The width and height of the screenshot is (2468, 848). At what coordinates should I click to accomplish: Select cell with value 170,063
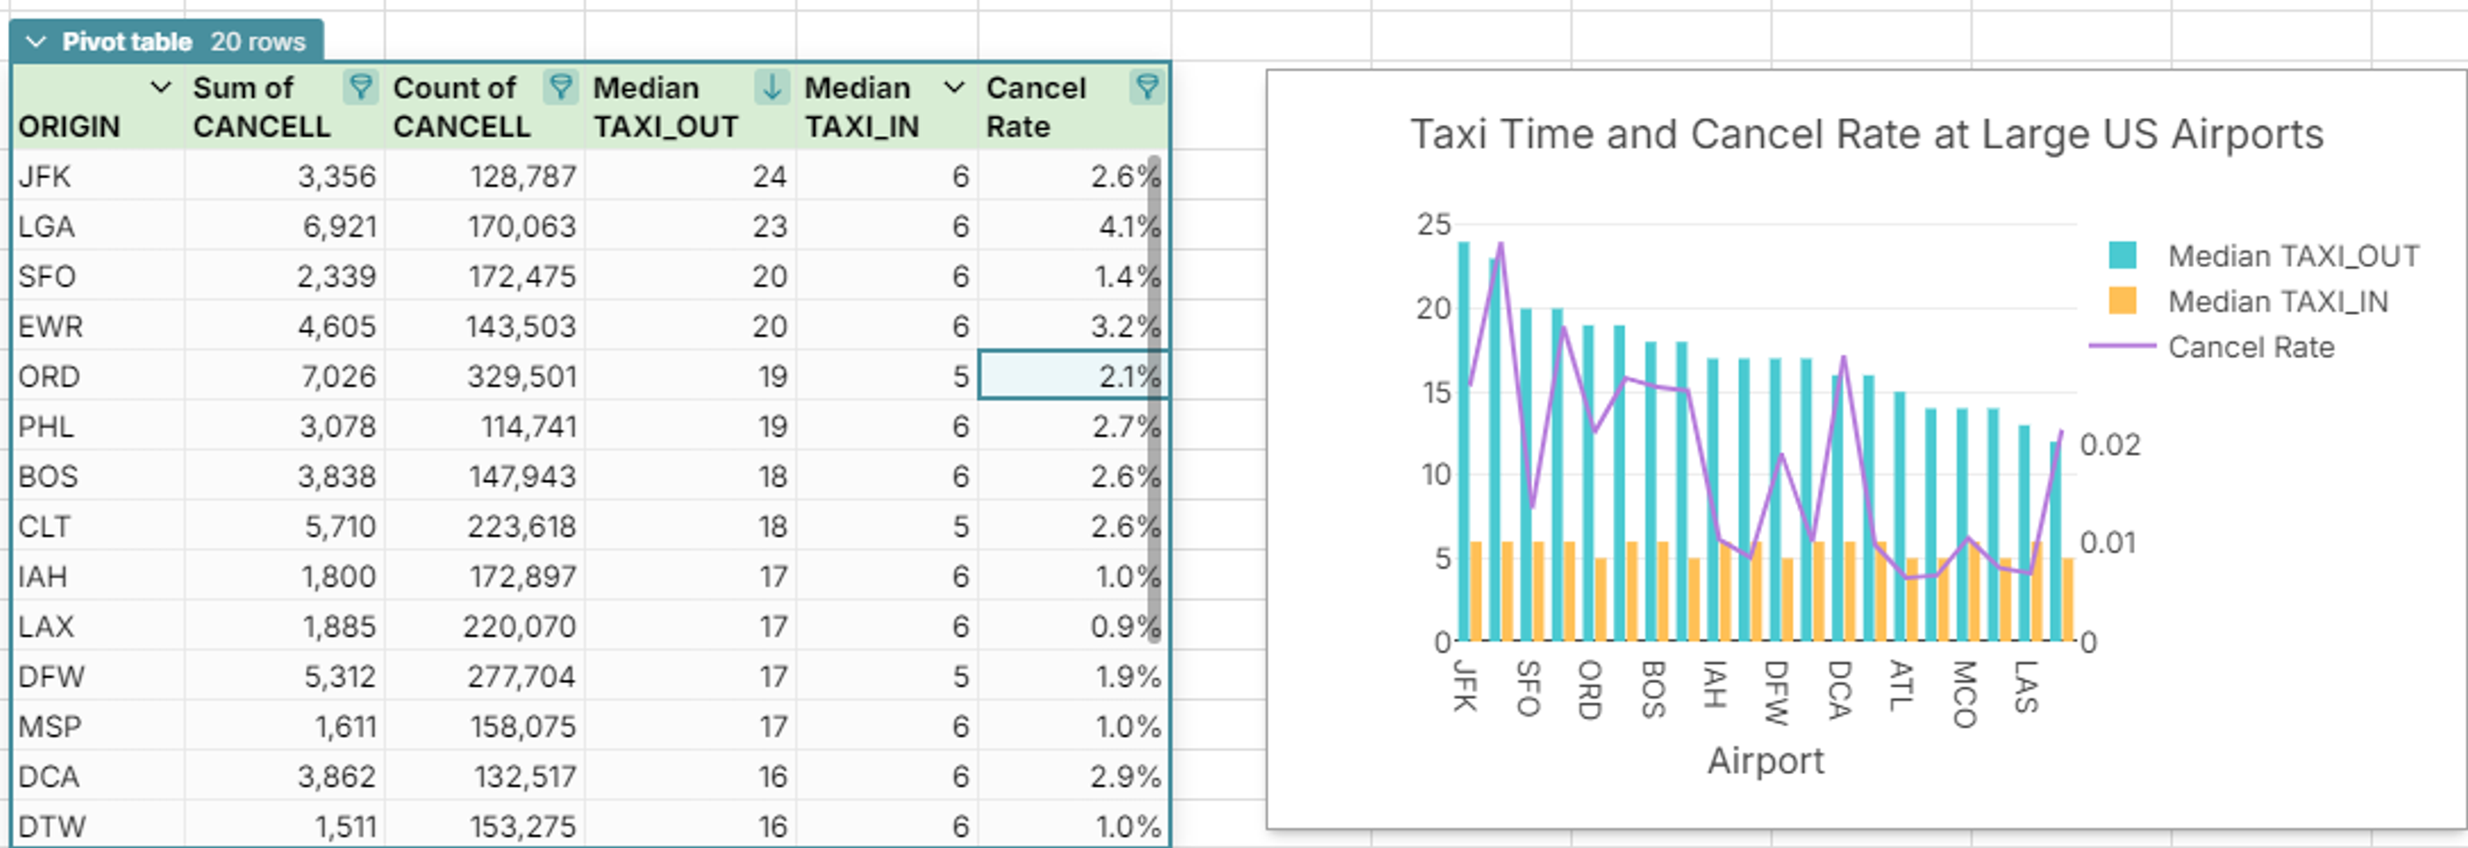coord(485,225)
